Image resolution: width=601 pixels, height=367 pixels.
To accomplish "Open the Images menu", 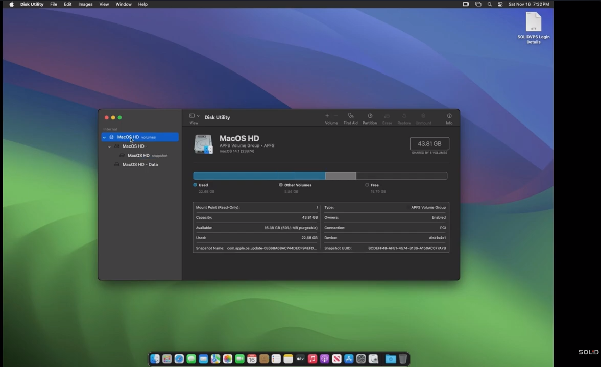I will pyautogui.click(x=85, y=4).
